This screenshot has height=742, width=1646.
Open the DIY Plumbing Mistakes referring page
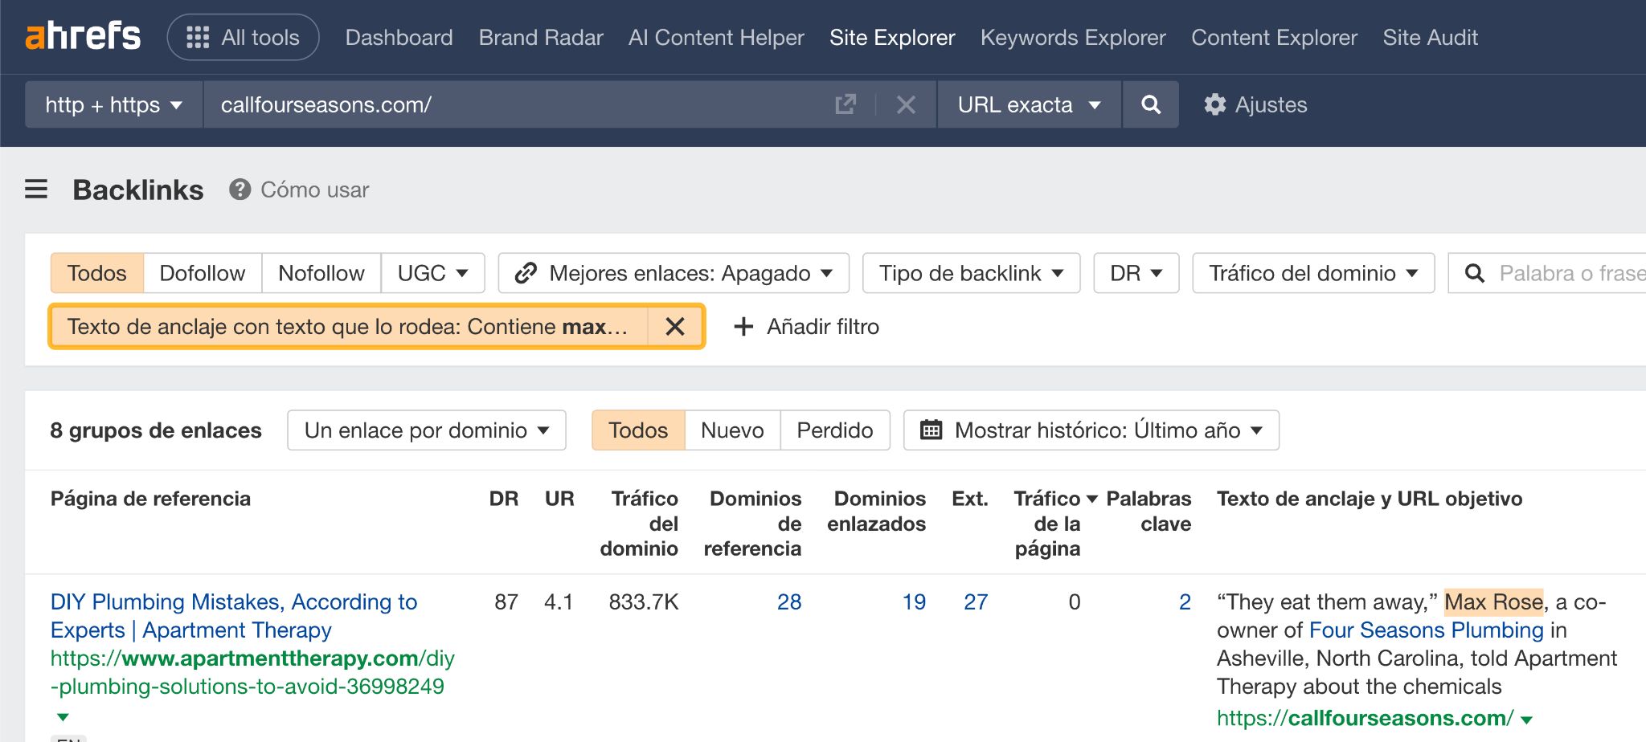(234, 602)
